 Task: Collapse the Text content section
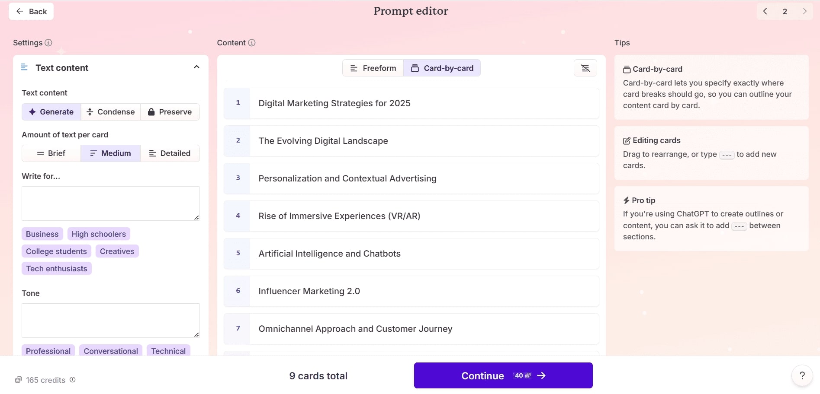pyautogui.click(x=196, y=67)
